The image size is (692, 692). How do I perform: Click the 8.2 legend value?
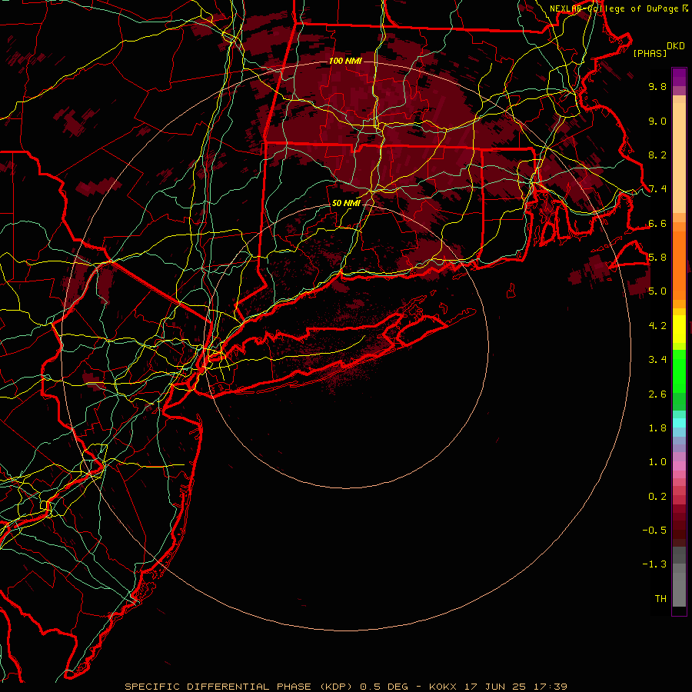657,155
